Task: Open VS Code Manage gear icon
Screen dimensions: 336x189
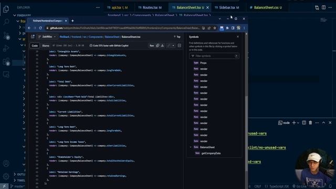Action: [6, 176]
